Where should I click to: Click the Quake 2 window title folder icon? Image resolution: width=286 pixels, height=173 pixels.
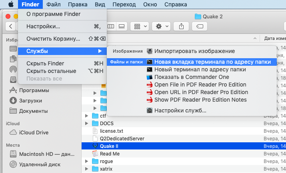click(198, 16)
